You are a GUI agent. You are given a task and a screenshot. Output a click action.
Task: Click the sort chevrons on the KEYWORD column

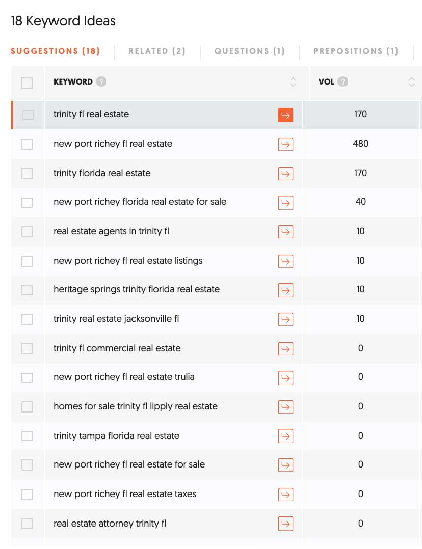coord(293,82)
